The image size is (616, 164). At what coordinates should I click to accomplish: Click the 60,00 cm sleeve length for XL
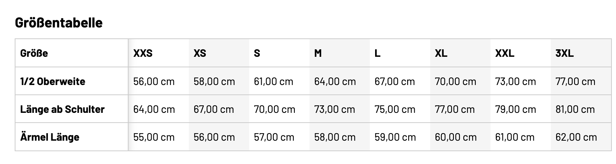455,137
